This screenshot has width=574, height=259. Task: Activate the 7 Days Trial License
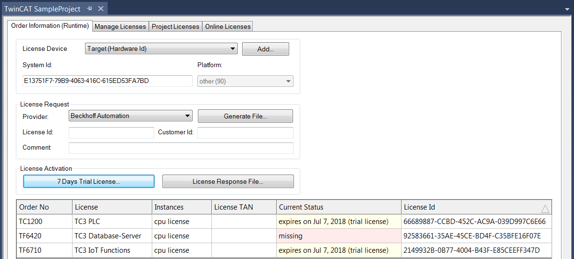pyautogui.click(x=89, y=181)
